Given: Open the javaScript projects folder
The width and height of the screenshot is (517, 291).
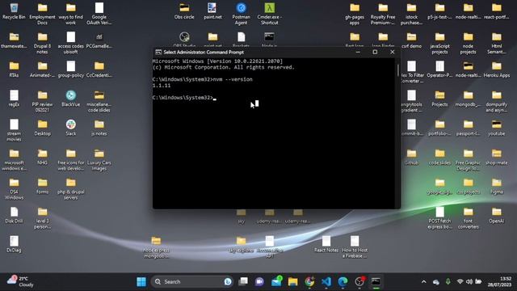Looking at the screenshot, I should coord(439,43).
